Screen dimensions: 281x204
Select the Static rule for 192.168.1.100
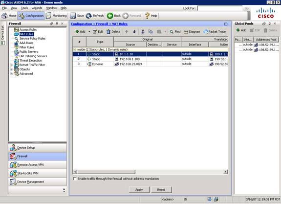[x=150, y=59]
